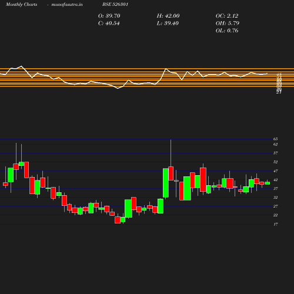This screenshot has width=294, height=294.
Task: Select the low value 'L: 39.40'
Action: 168,24
